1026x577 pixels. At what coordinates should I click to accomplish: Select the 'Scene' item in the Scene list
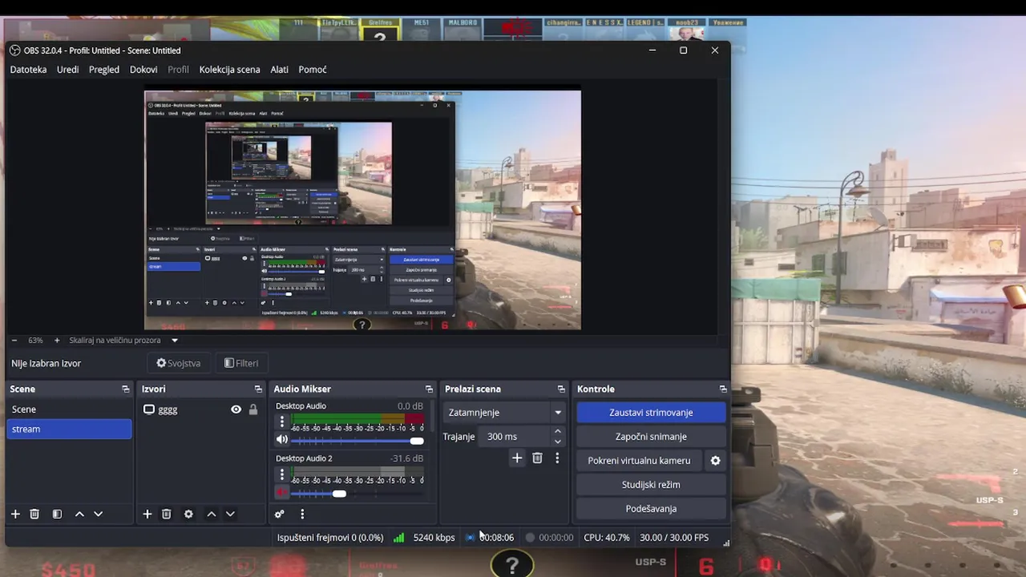(x=69, y=410)
